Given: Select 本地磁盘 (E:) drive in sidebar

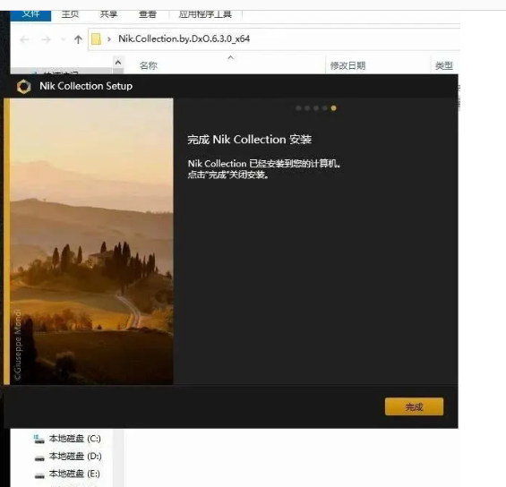Looking at the screenshot, I should click(x=67, y=474).
